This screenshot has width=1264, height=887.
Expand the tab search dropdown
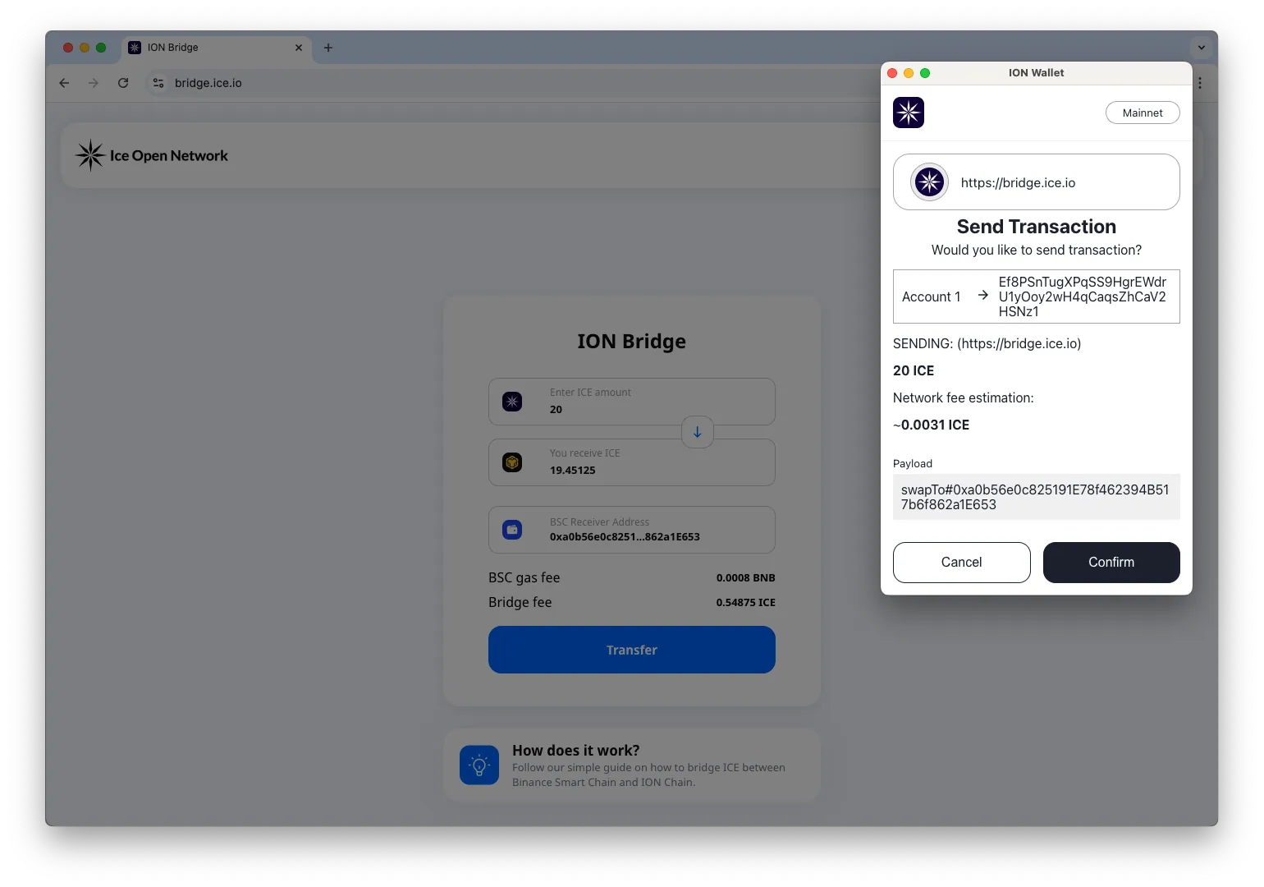[x=1202, y=48]
